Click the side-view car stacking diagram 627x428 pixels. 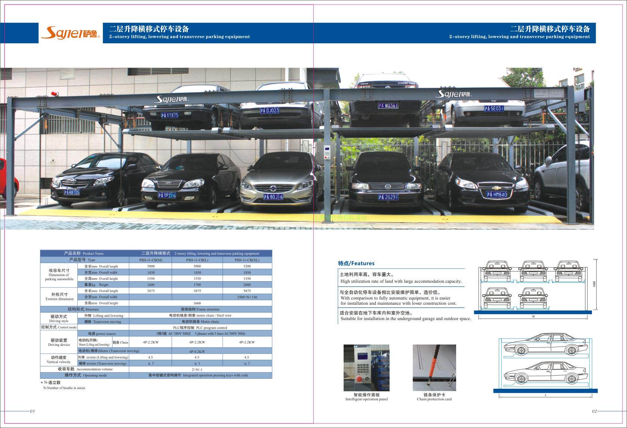coord(545,365)
